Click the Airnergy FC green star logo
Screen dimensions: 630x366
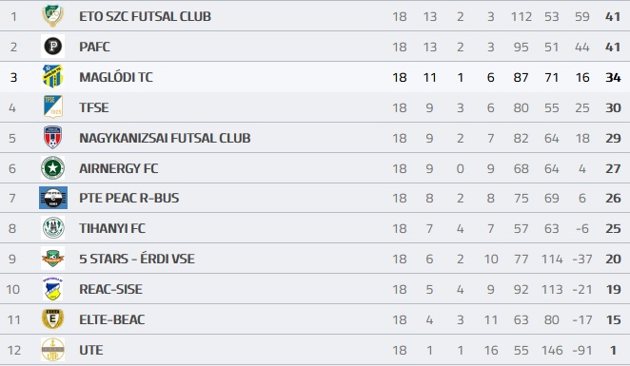[52, 167]
